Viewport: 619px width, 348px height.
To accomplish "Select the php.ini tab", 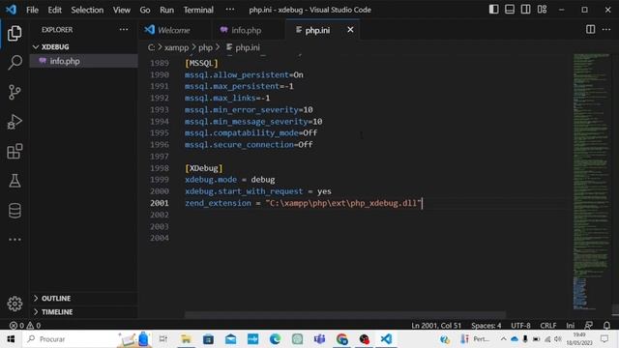I will coord(317,30).
